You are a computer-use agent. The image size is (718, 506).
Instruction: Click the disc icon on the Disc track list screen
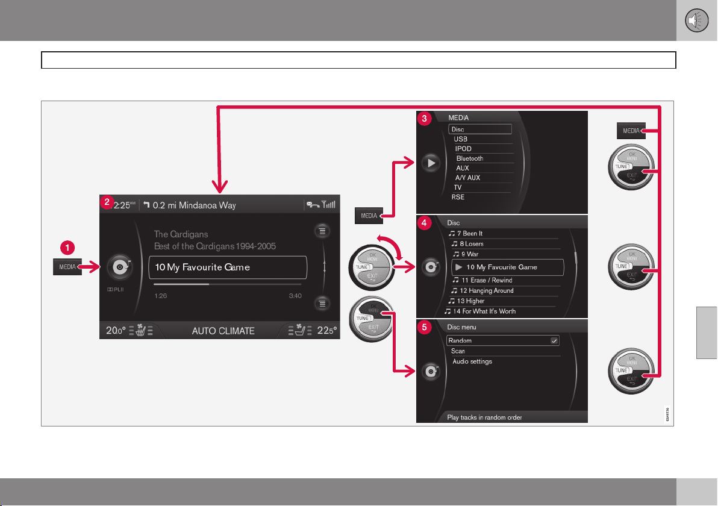click(x=431, y=266)
